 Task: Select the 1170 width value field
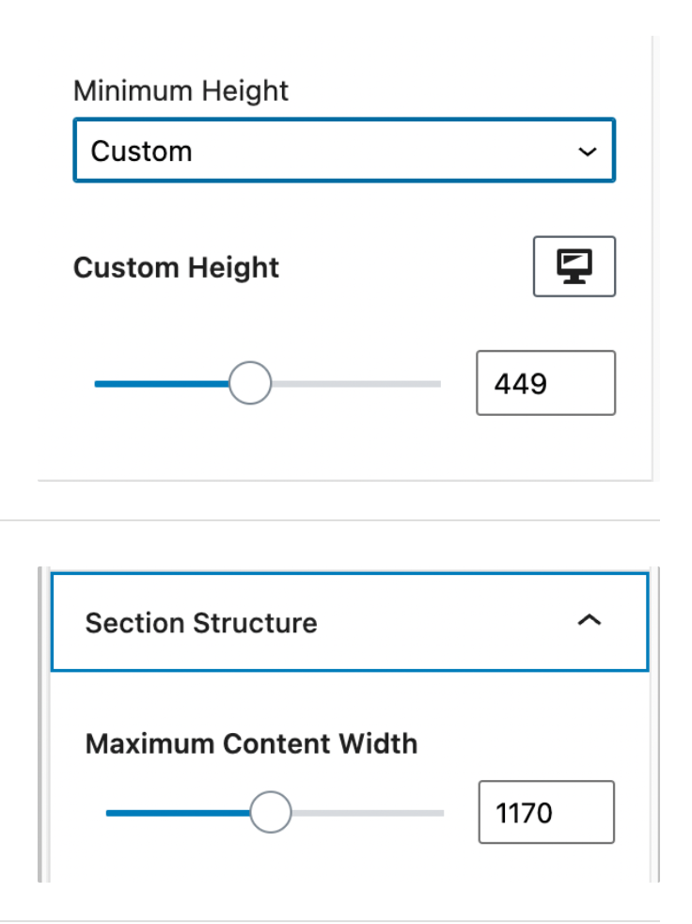(545, 811)
